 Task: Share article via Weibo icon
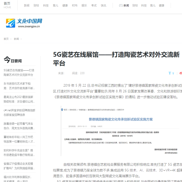[181, 73]
